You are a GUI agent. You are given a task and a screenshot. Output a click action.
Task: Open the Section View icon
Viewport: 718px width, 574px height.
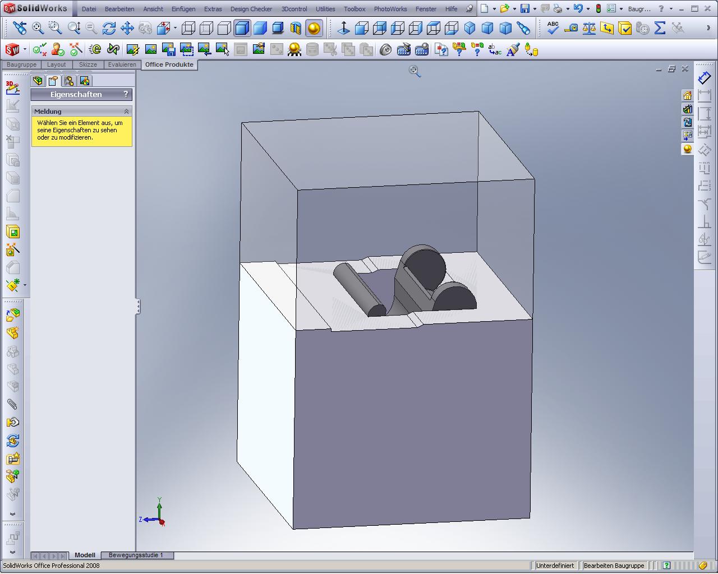(x=296, y=28)
